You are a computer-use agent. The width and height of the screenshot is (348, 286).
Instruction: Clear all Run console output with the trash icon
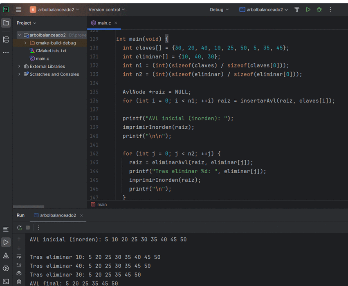[x=19, y=282]
